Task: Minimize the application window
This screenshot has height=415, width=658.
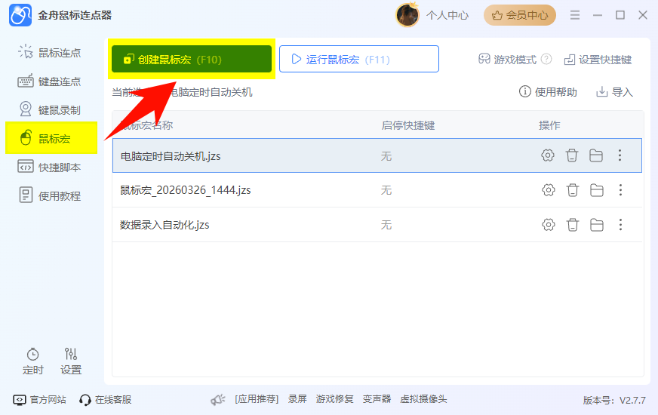Action: coord(598,15)
